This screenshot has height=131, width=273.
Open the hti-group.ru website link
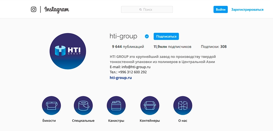(x=121, y=78)
